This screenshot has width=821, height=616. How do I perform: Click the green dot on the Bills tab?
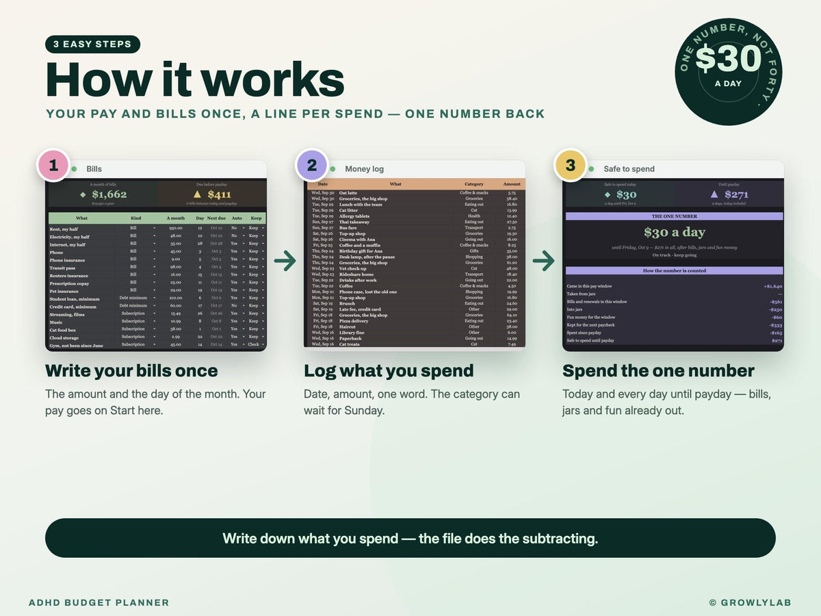pyautogui.click(x=74, y=169)
